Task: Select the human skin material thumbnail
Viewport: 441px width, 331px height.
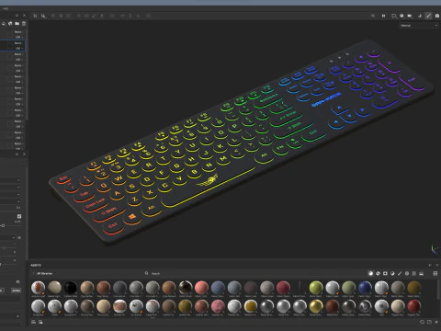Action: [119, 306]
